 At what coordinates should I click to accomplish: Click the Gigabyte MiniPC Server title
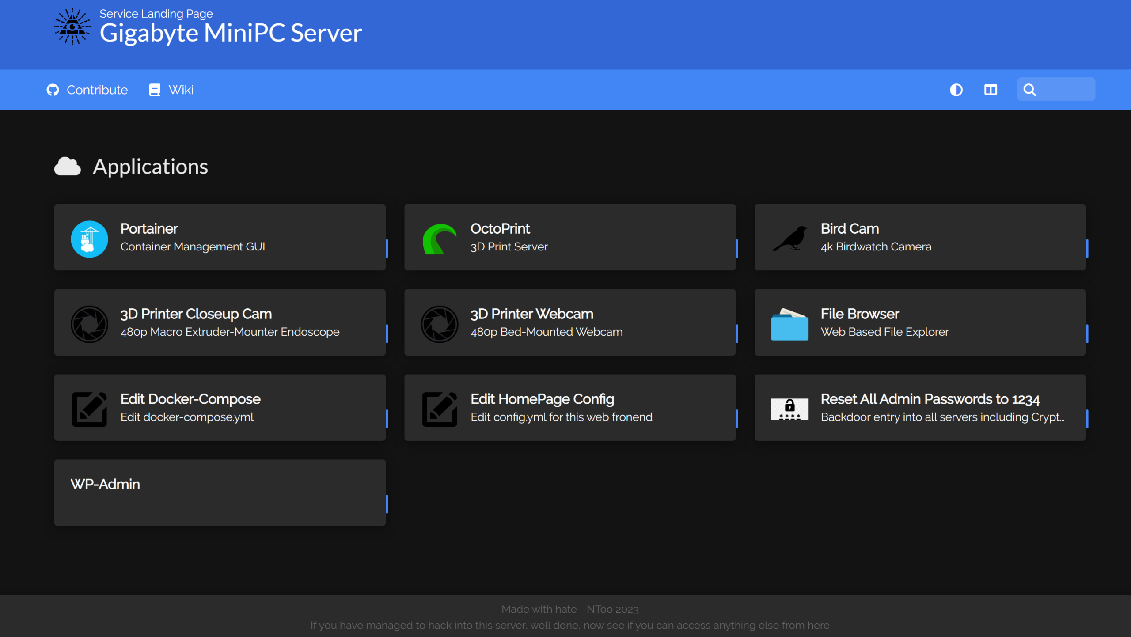click(x=231, y=33)
